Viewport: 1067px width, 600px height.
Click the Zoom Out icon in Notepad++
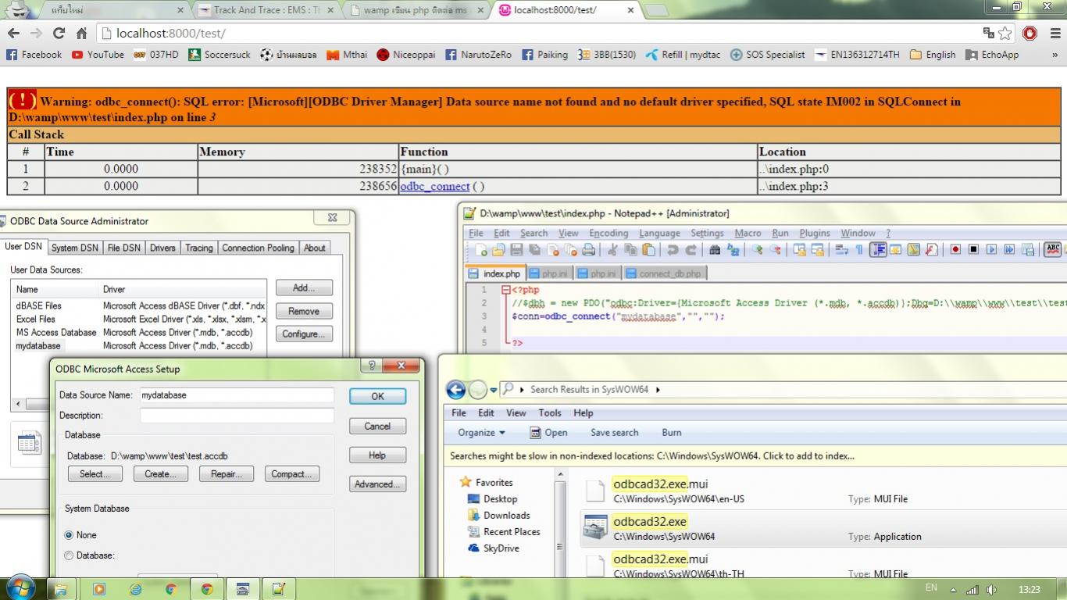[x=776, y=250]
